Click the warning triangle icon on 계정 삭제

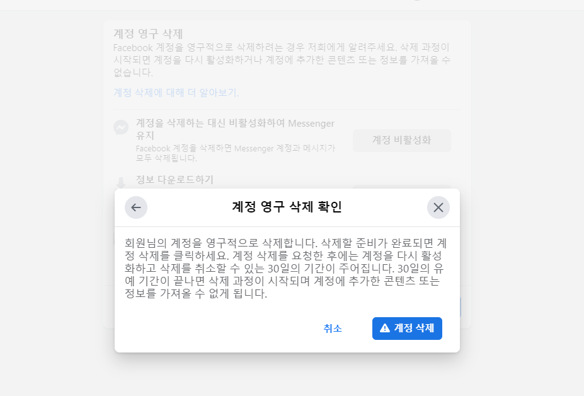[x=385, y=328]
